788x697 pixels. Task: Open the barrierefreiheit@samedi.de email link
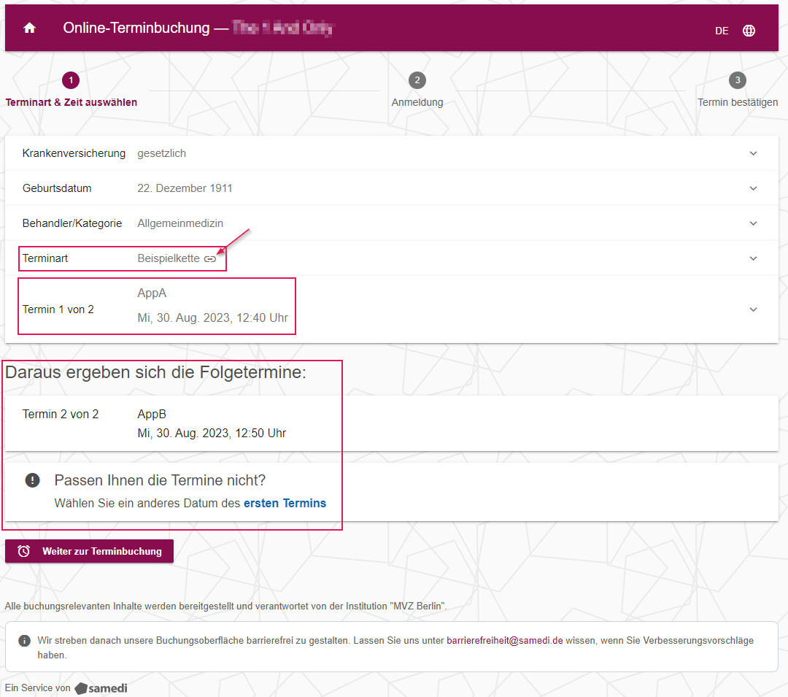point(504,640)
